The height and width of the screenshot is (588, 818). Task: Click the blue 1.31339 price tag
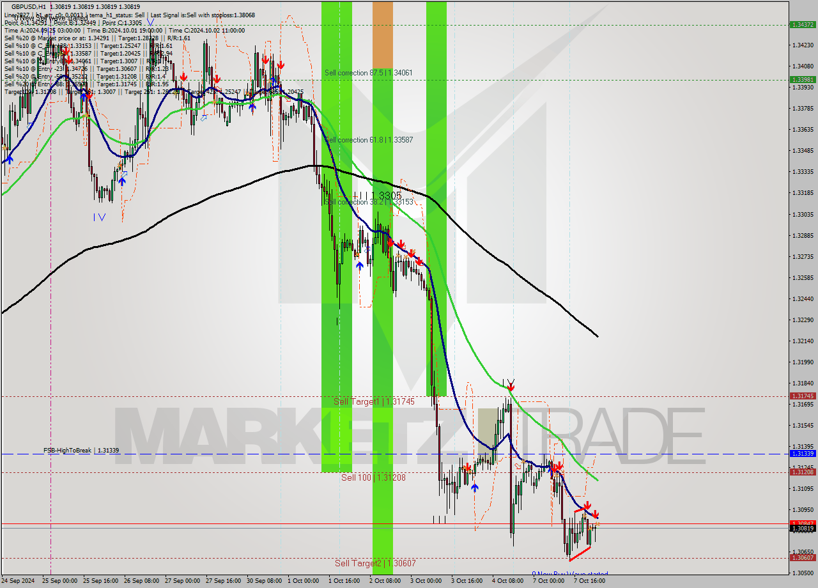803,453
